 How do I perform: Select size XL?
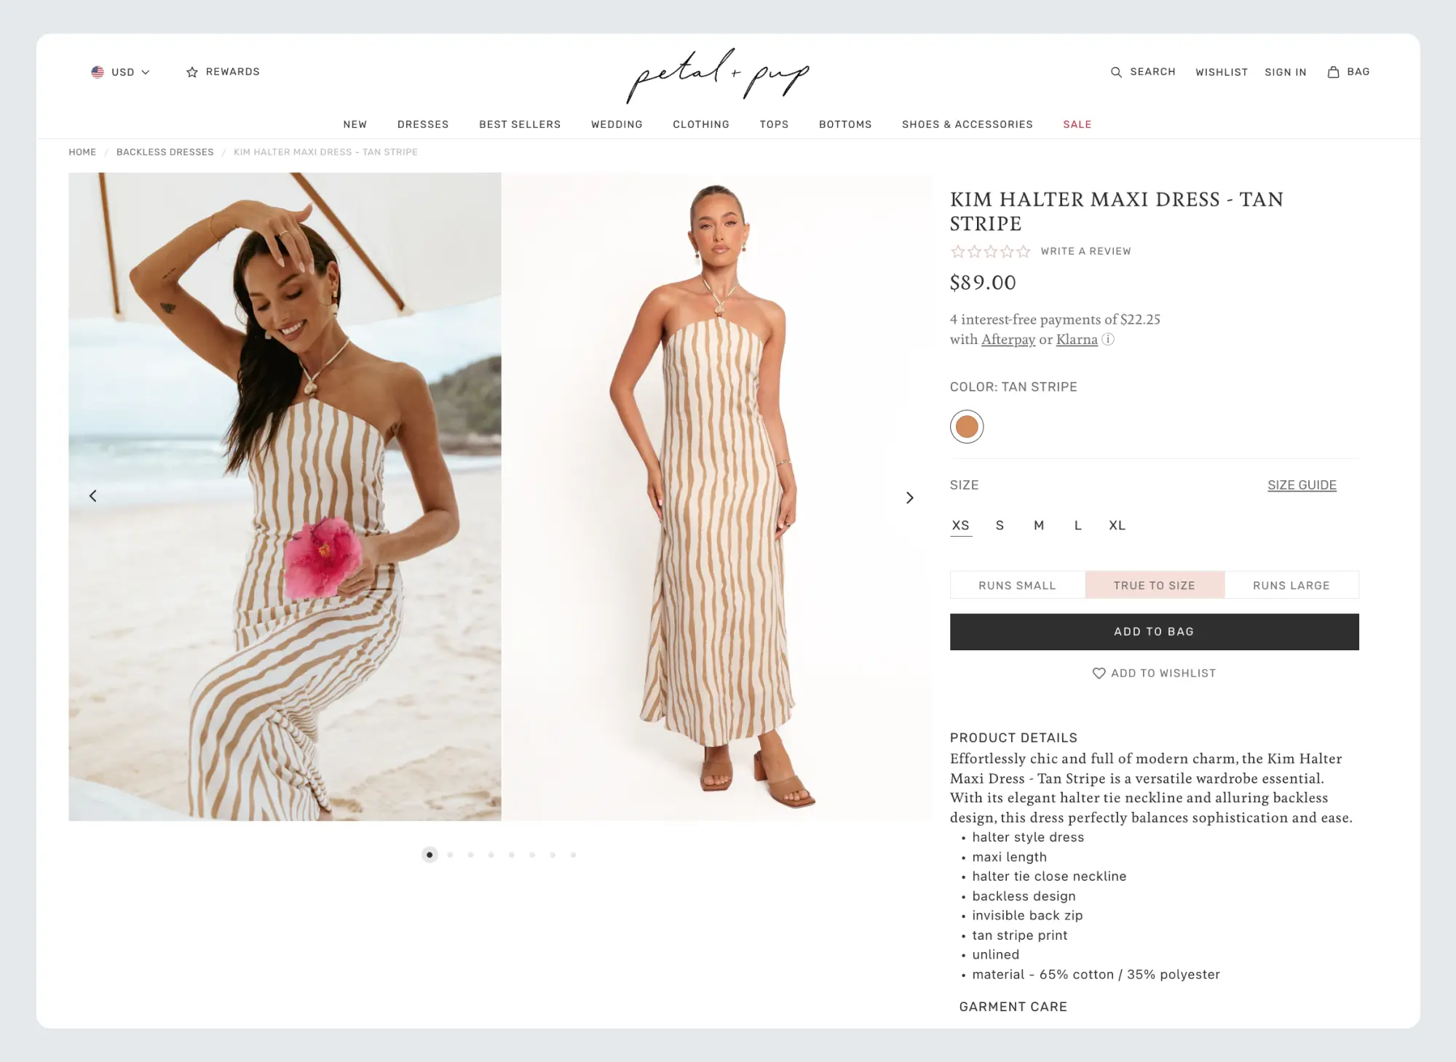(x=1117, y=525)
